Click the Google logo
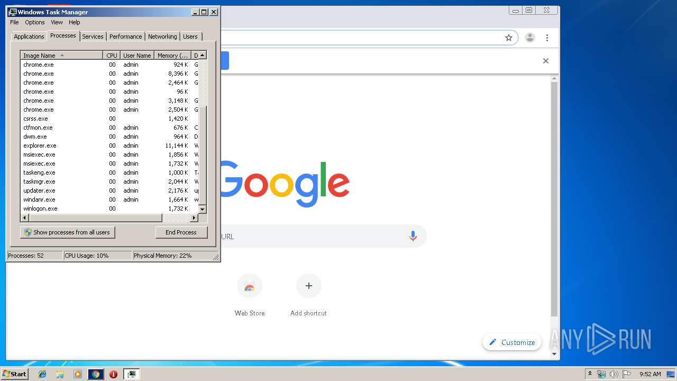Screen dimensions: 677x381 (x=285, y=183)
